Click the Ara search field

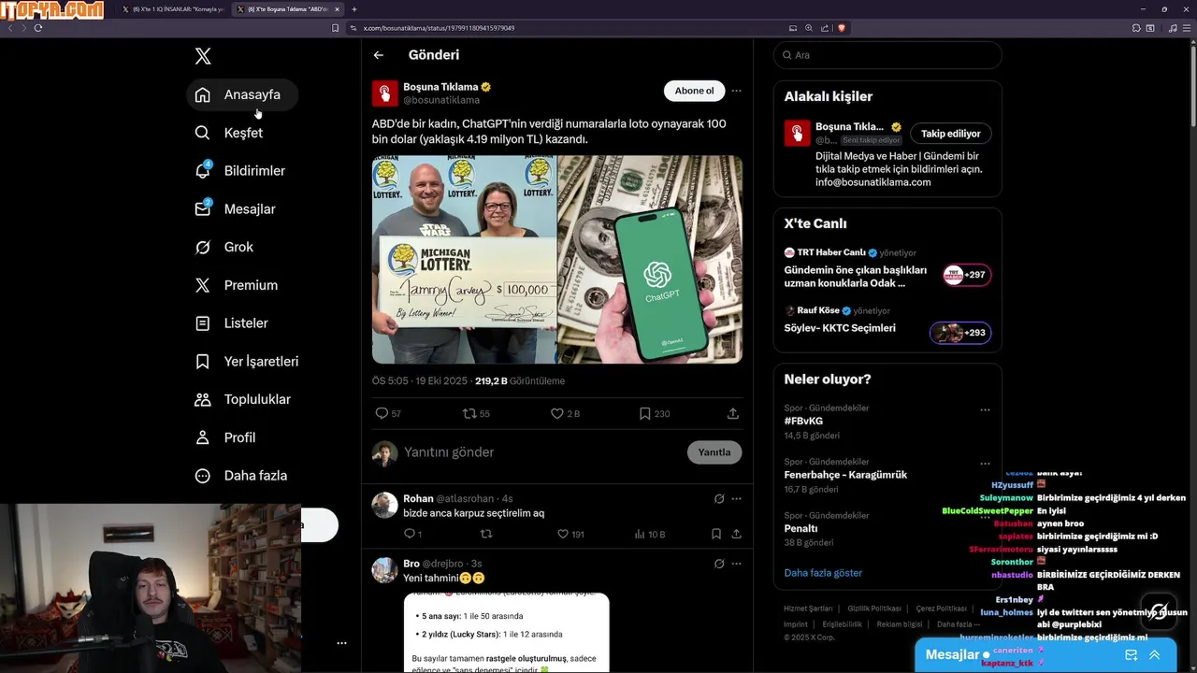click(887, 55)
